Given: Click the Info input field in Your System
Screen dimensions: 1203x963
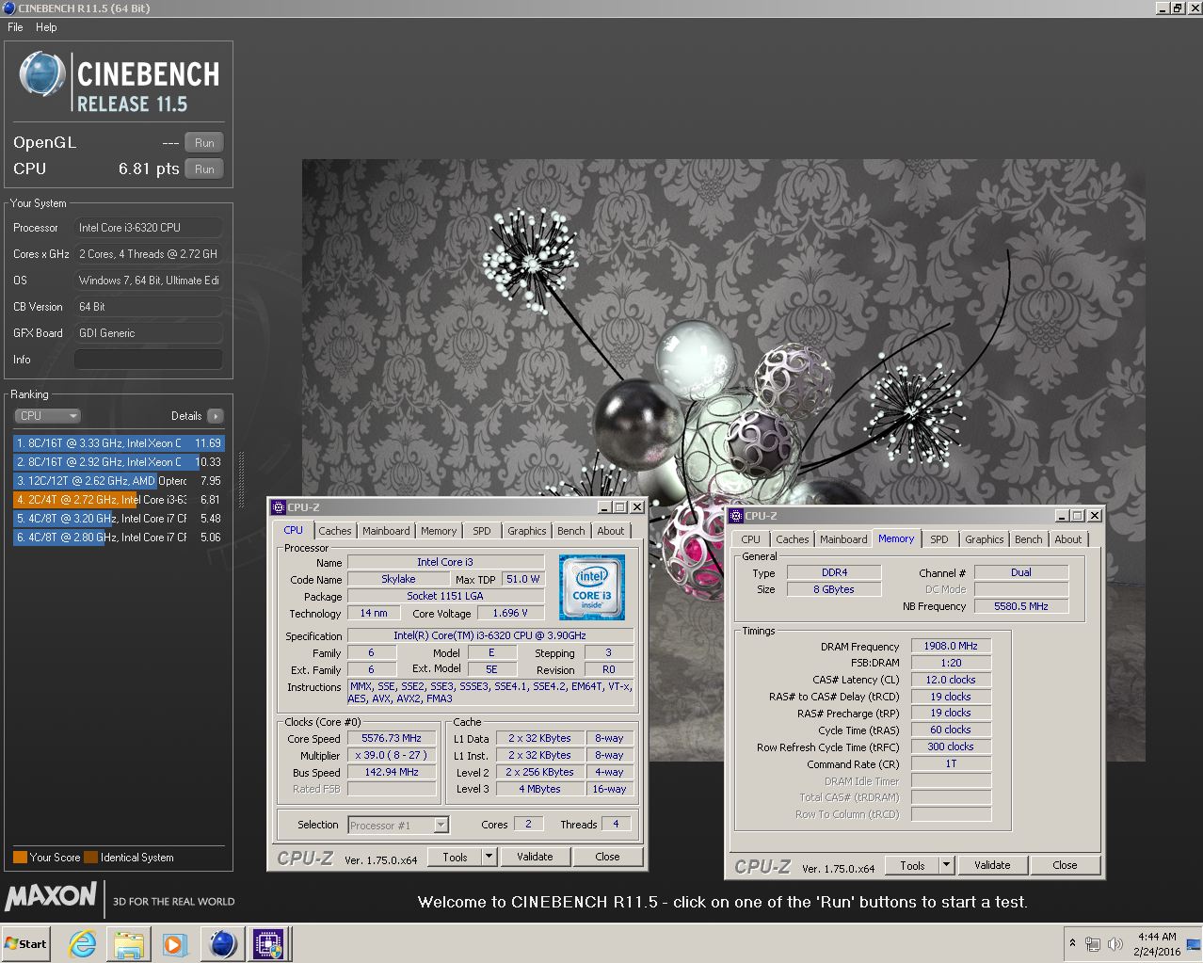Looking at the screenshot, I should [x=149, y=360].
